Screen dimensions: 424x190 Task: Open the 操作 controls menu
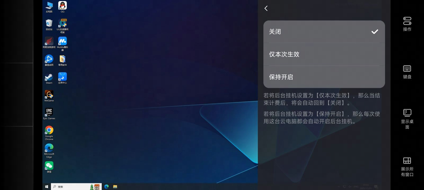(x=407, y=24)
